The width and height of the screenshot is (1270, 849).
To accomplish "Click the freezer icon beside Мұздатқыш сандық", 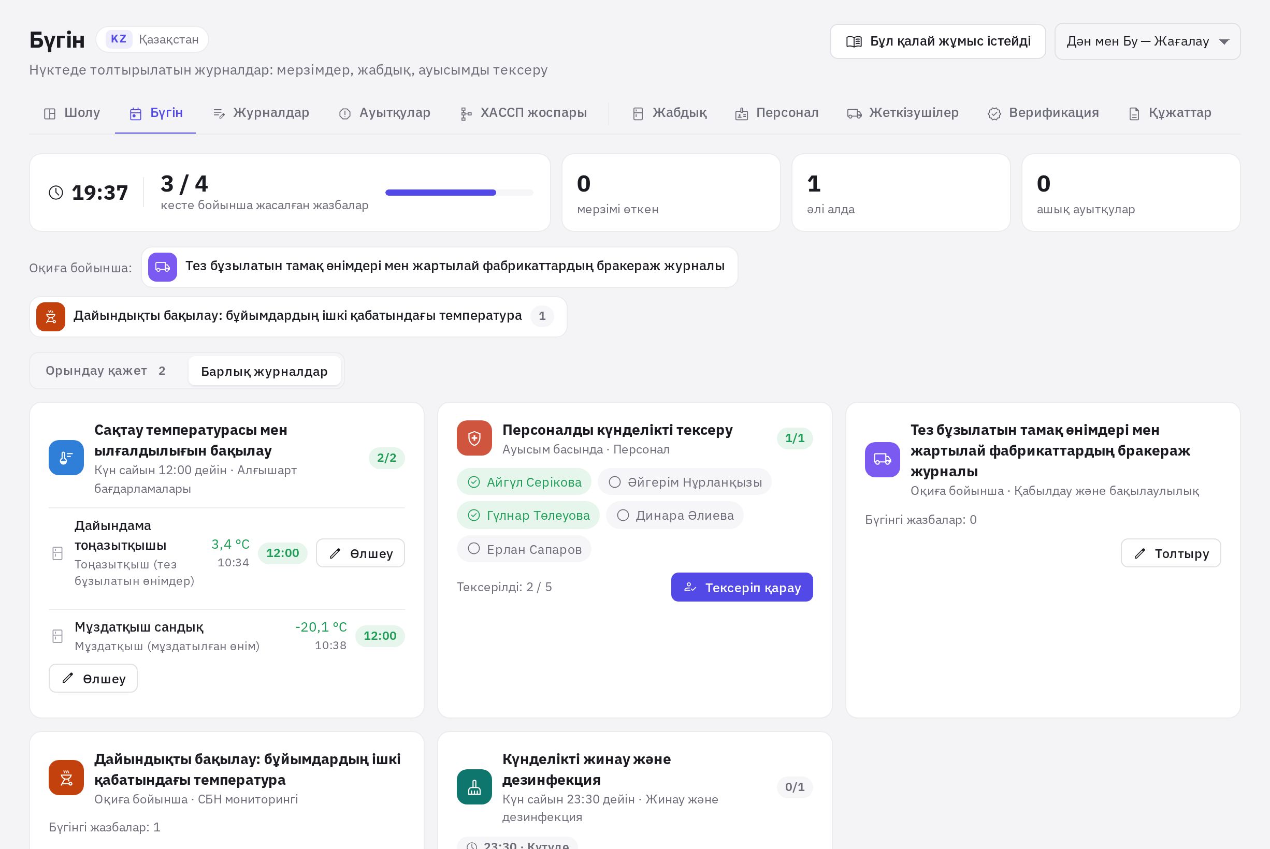I will point(57,636).
